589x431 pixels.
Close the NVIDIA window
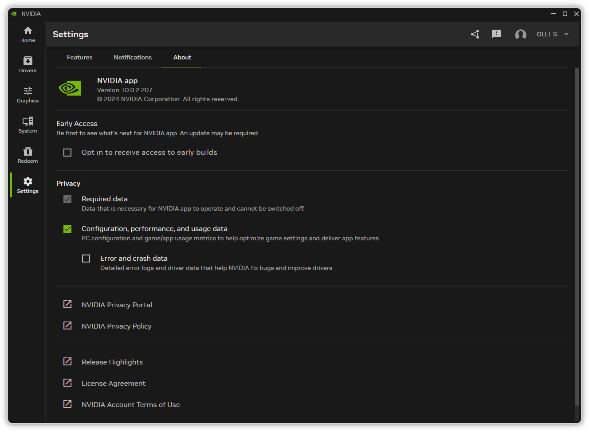(577, 14)
